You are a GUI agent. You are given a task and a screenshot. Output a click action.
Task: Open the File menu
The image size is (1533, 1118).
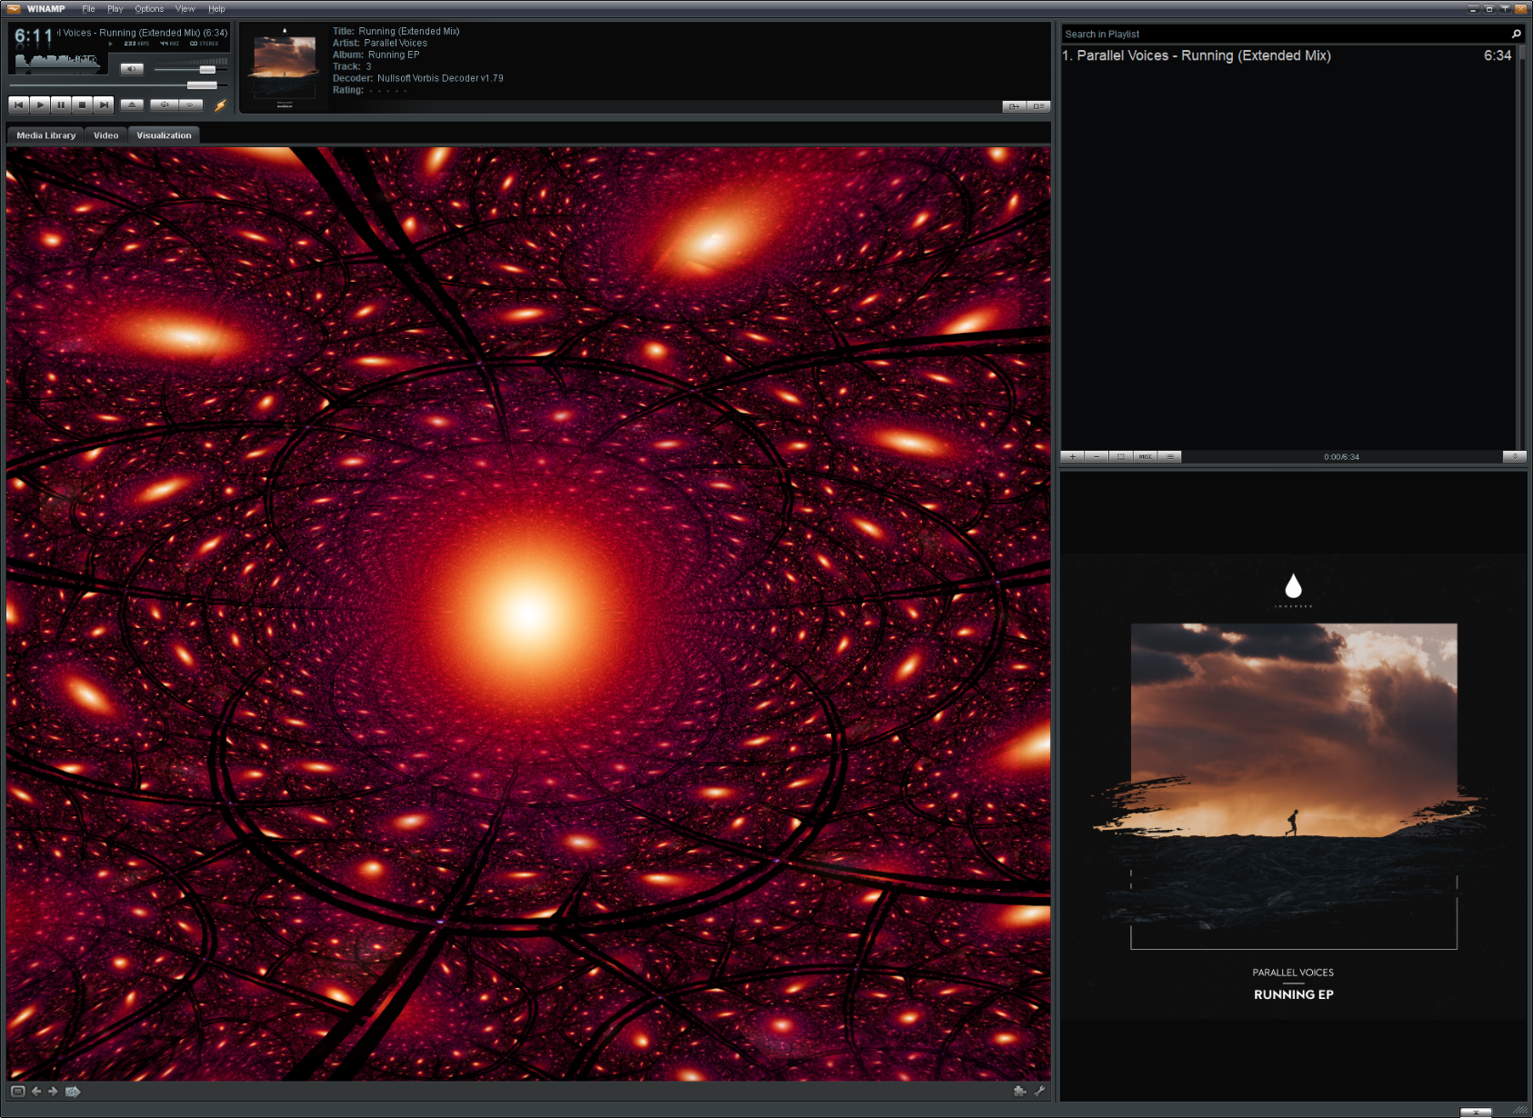point(88,9)
